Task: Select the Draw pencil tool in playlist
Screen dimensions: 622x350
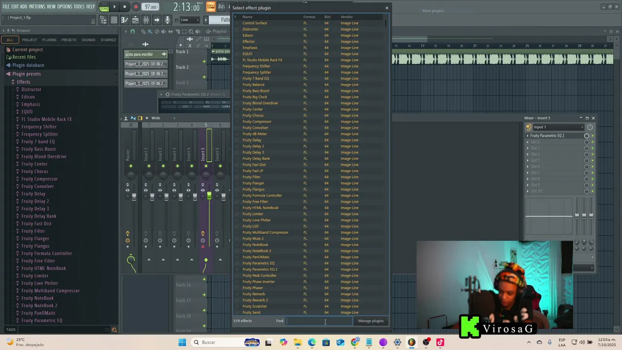Action: pyautogui.click(x=143, y=32)
